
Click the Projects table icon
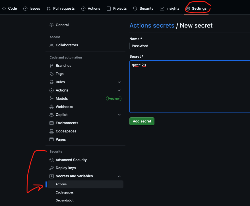pyautogui.click(x=109, y=9)
